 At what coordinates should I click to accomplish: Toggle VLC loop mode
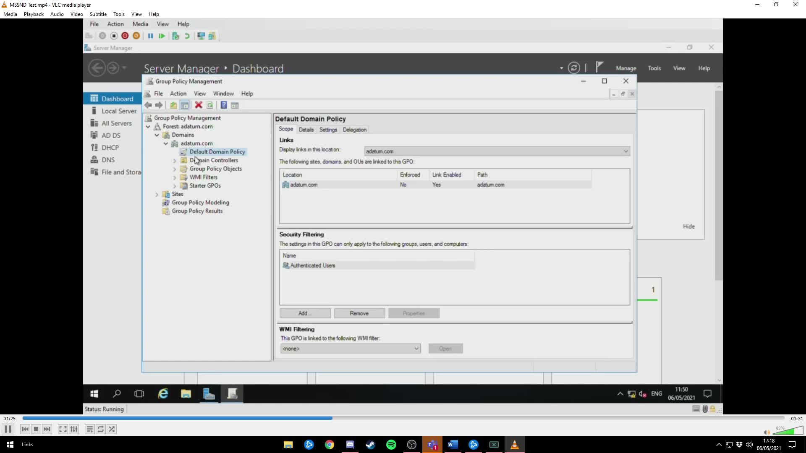click(101, 429)
